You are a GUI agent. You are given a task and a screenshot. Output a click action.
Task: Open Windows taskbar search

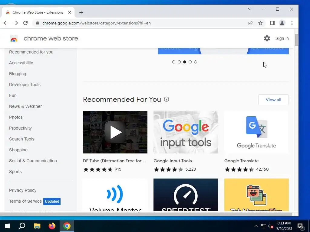click(22, 226)
